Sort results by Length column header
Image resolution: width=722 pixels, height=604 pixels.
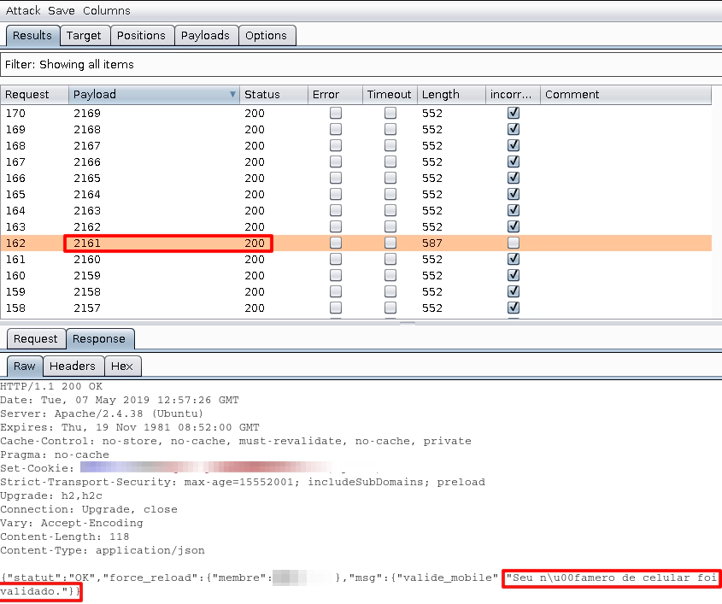441,95
